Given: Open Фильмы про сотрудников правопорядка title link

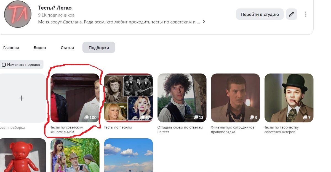Looking at the screenshot, I should coord(233,130).
